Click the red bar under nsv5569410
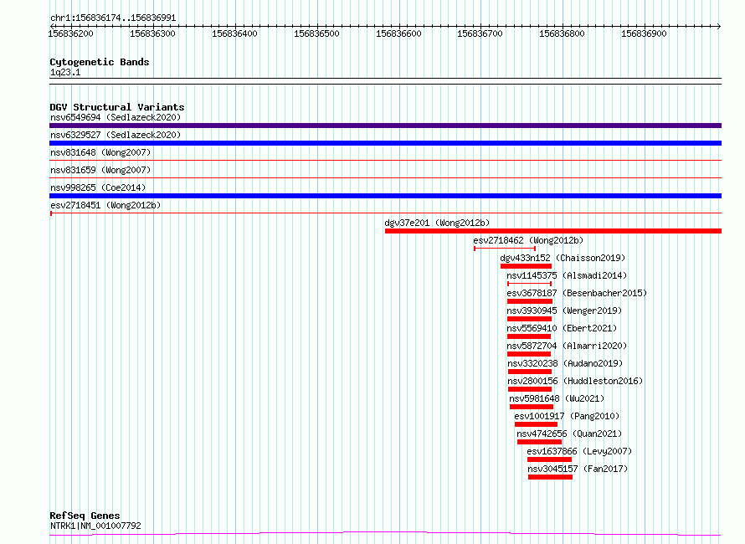745x544 pixels. pos(529,336)
